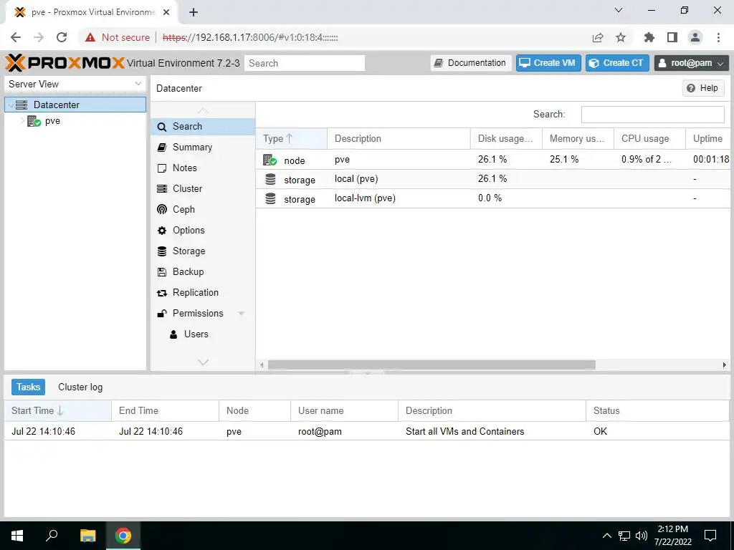Focus the header Search input field
This screenshot has width=734, height=550.
click(304, 63)
